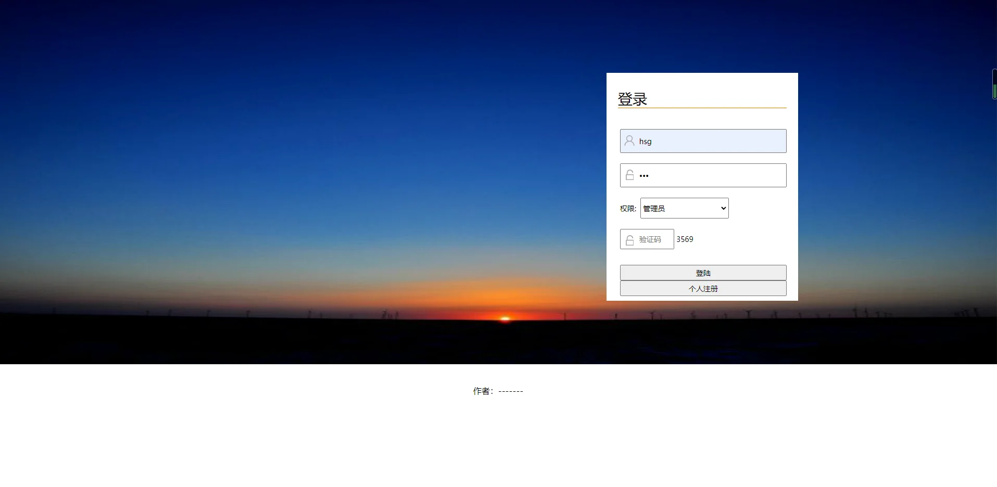Click the 作者 author text at page bottom
Screen dimensions: 997x487
point(482,391)
